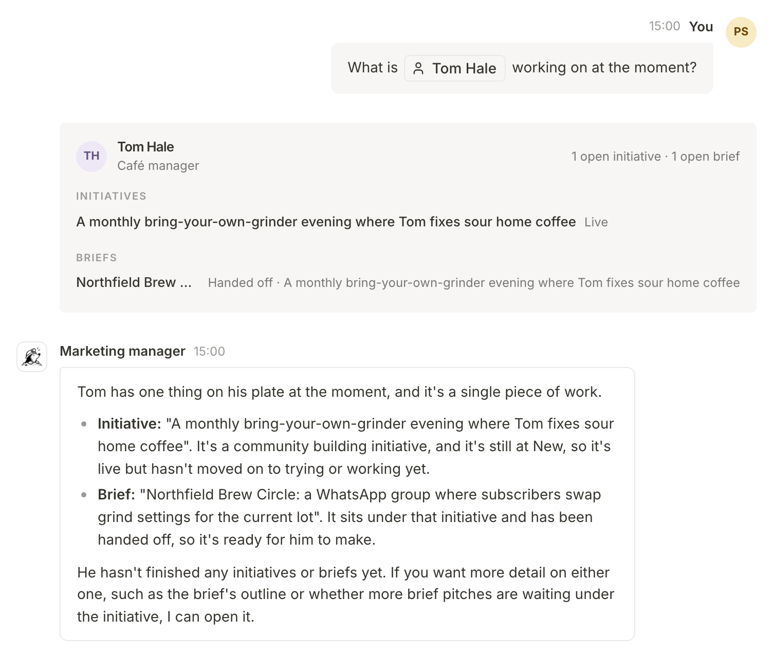Click the "1 open initiative · 1 open brief" summary
The width and height of the screenshot is (773, 656).
point(655,157)
